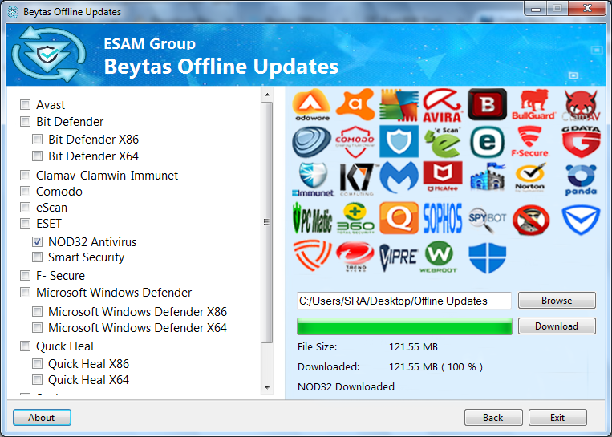Click the VIPRE logo
Image resolution: width=612 pixels, height=437 pixels.
tap(399, 257)
